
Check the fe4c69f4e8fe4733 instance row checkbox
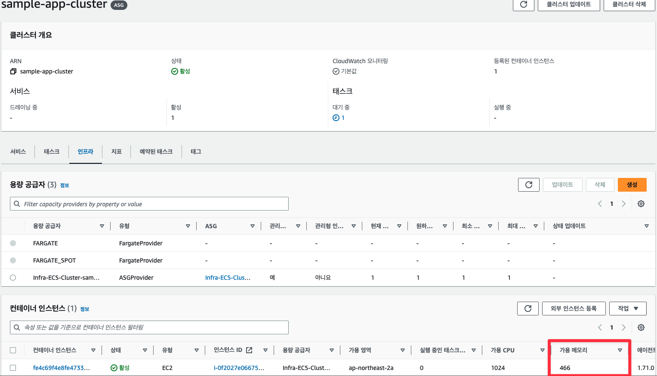coord(13,368)
